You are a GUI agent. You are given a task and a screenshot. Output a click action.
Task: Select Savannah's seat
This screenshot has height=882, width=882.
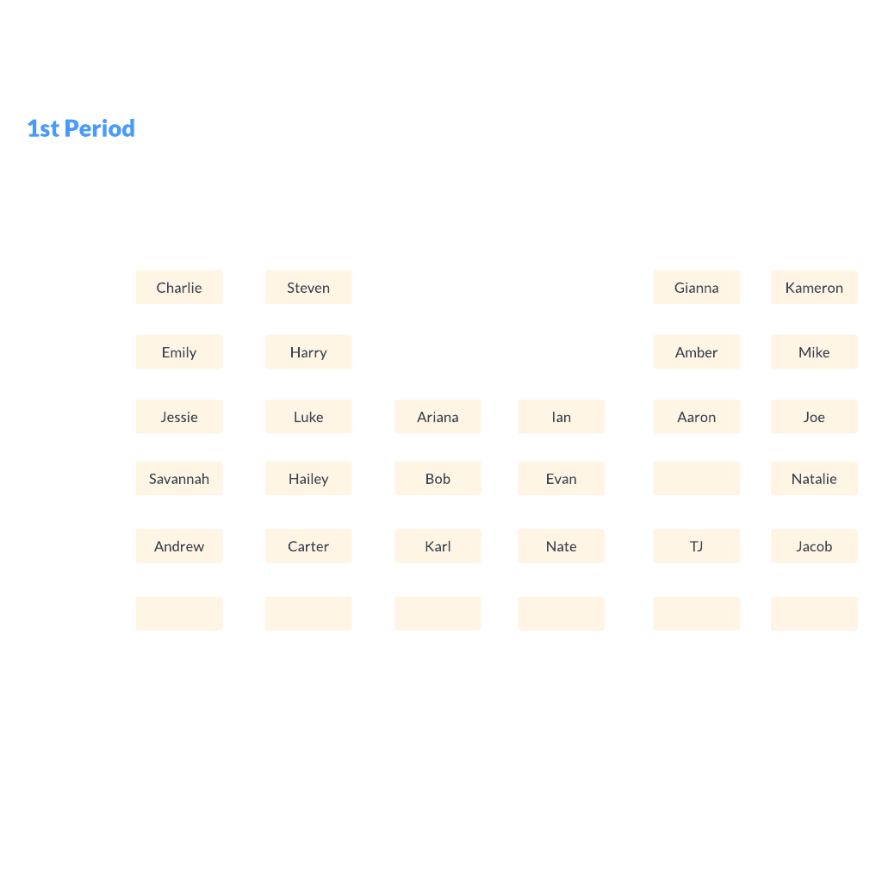(x=179, y=479)
